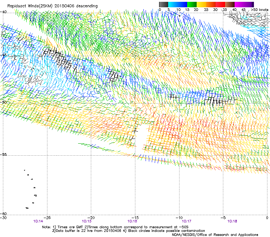
Task: Click the NOAA/NESDIS Office of Research credit
Action: click(215, 235)
